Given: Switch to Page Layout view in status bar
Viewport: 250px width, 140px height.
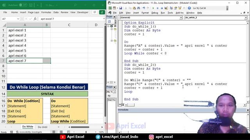Looking at the screenshot, I should (61, 132).
